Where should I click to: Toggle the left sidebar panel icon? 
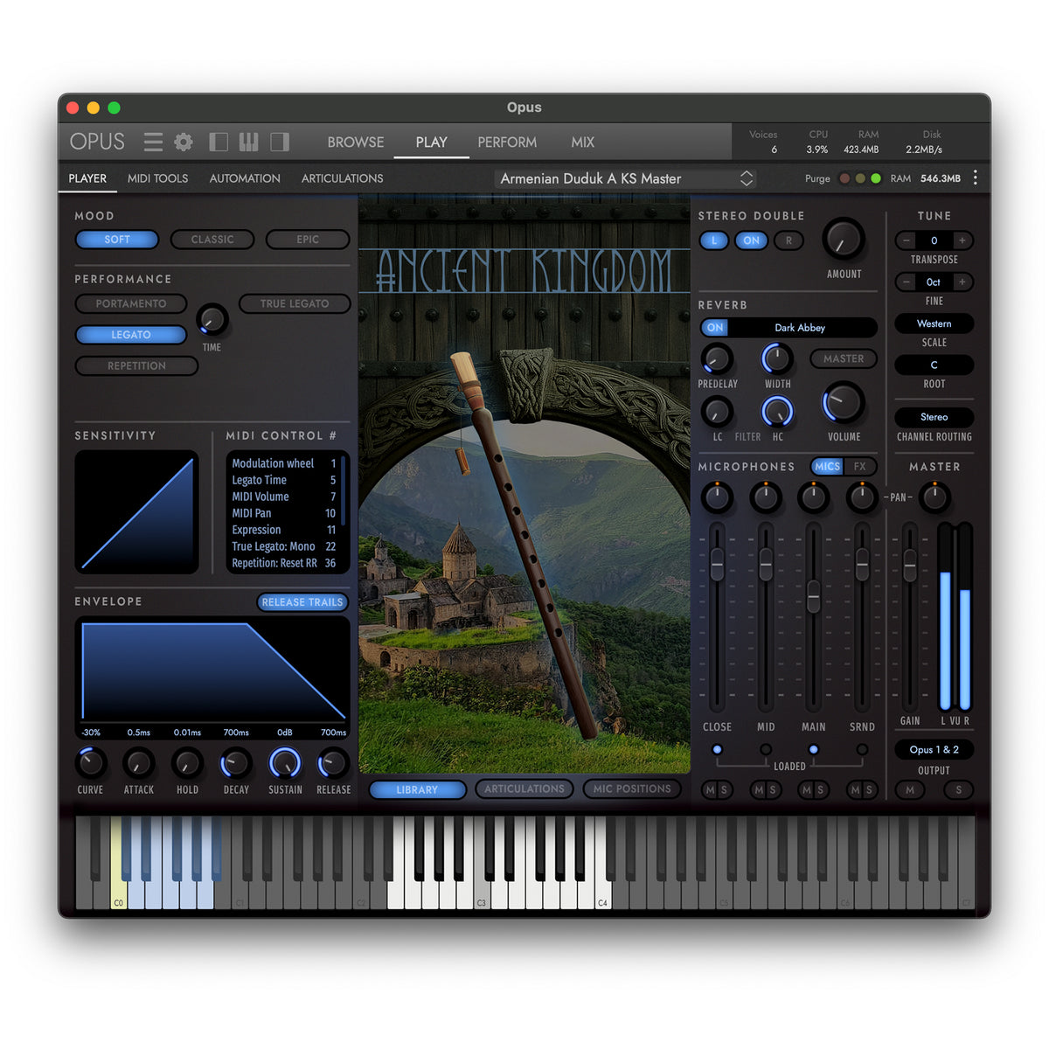(x=219, y=142)
